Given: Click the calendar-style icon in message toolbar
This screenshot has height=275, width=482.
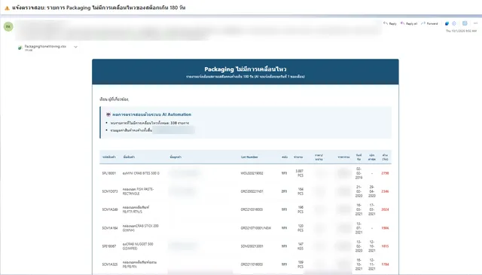Looking at the screenshot, I should click(x=465, y=23).
